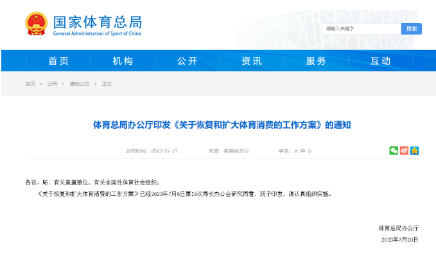Click 正文 in the breadcrumb
Image resolution: width=436 pixels, height=255 pixels.
click(x=107, y=84)
